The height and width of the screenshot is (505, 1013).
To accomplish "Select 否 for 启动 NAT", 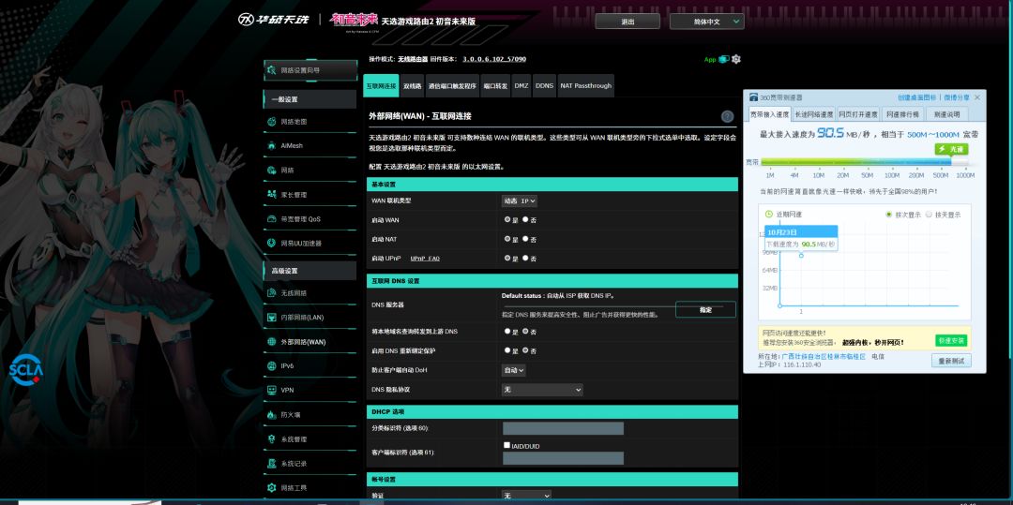I will tap(525, 239).
